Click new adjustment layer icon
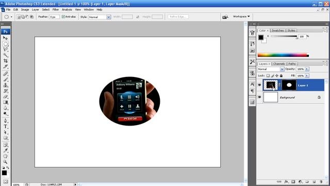Viewport: 330px width, 186px height. [300, 181]
